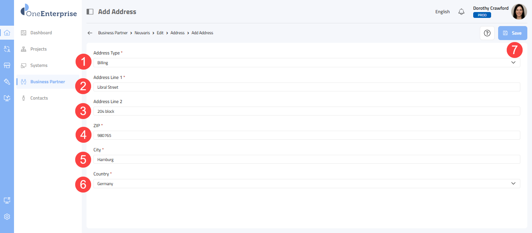
Task: Click the home icon in left rail
Action: click(7, 33)
